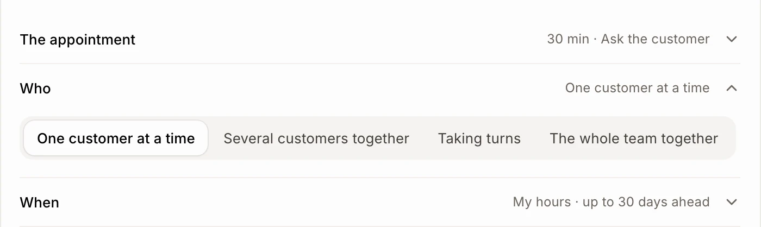Screen dimensions: 761x227
Task: Choose "Several customers together" option
Action: (316, 138)
